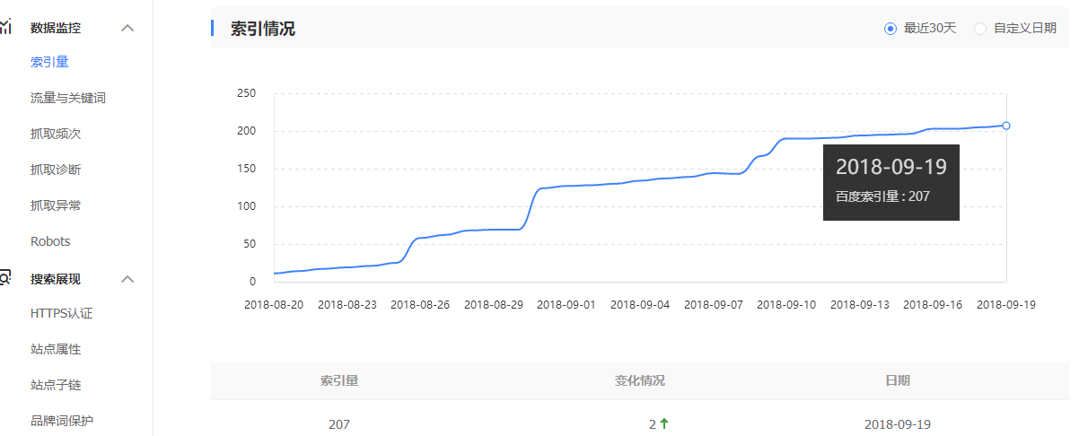Go to 抓取诊断 page
Screen dimensions: 1088x436
point(56,170)
